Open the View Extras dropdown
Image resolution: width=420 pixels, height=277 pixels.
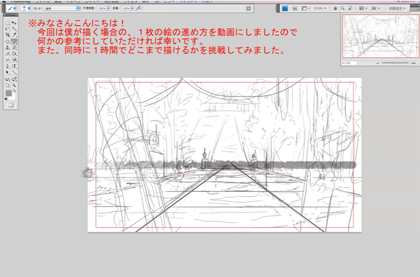click(x=306, y=8)
